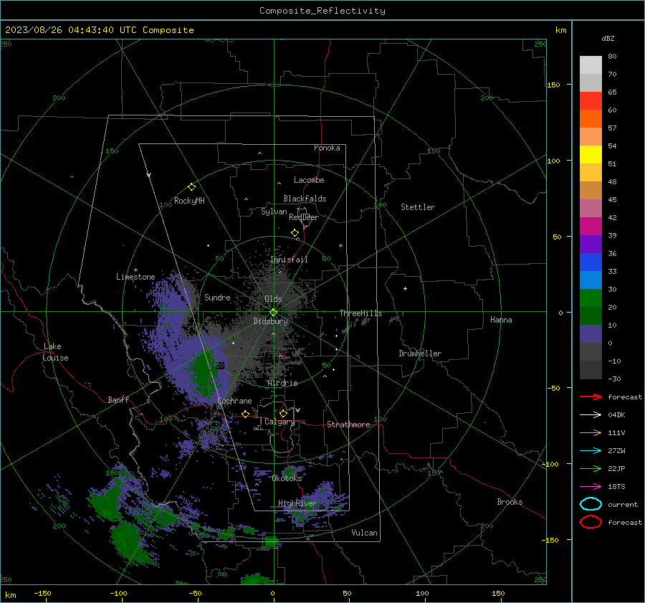
Task: Pick the light blue swatch above 30
Action: tap(591, 280)
